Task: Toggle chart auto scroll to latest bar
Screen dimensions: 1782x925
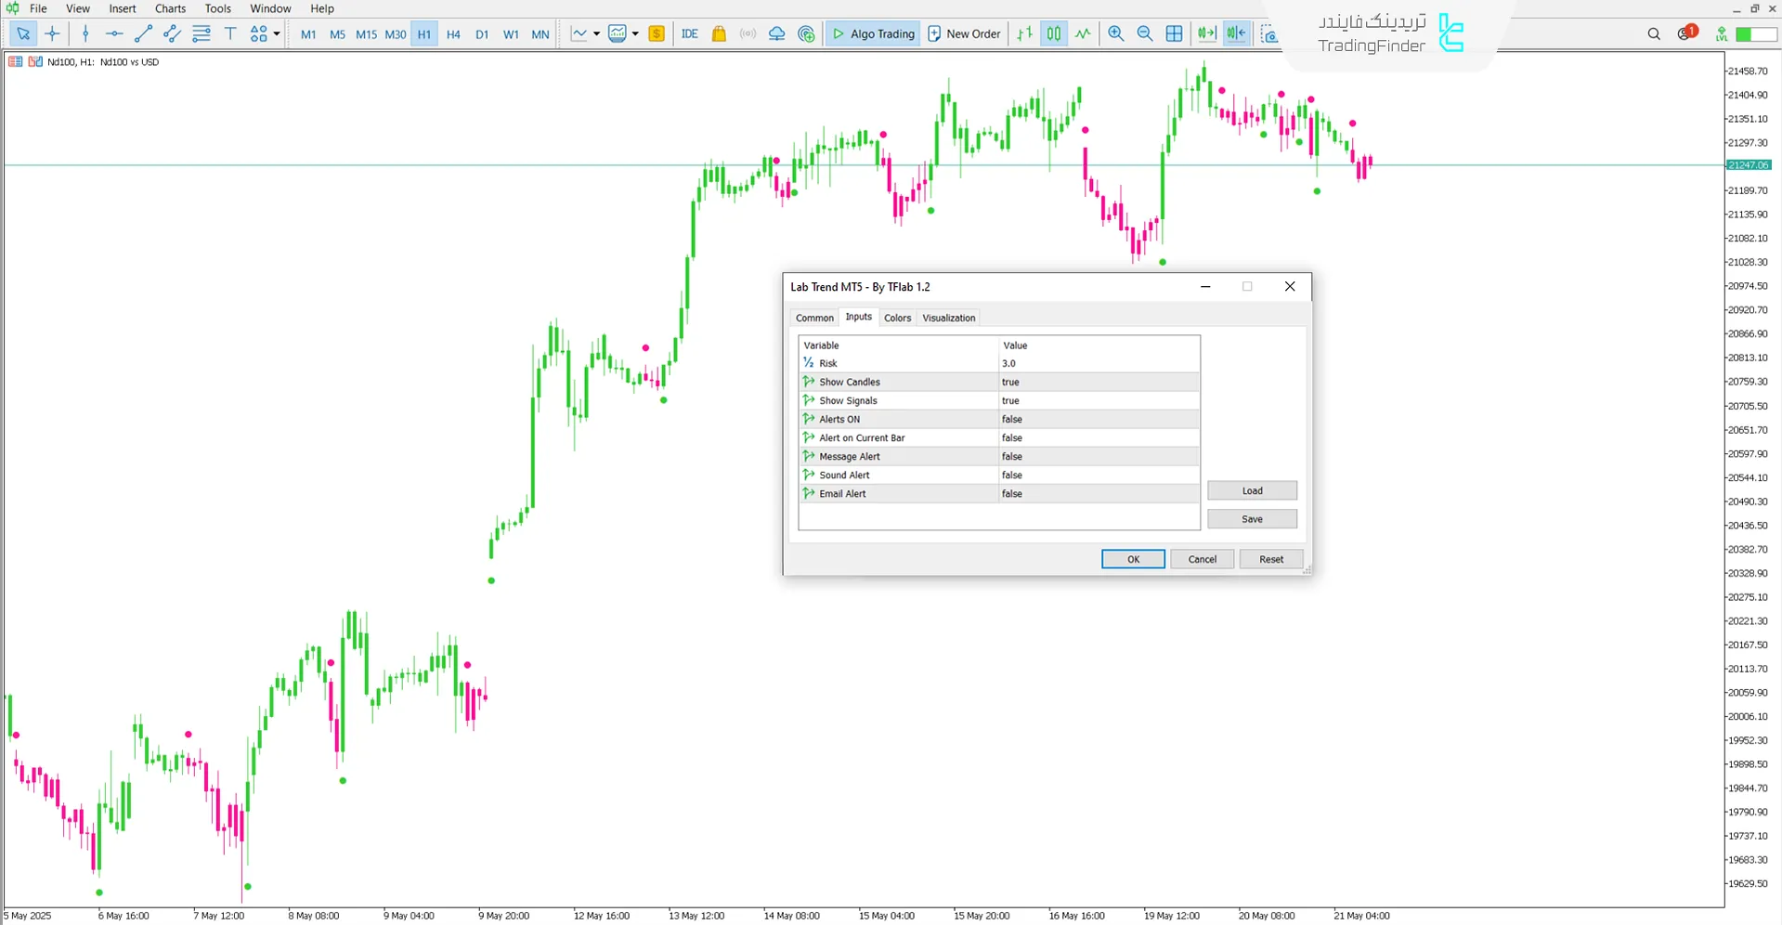Action: 1206,34
